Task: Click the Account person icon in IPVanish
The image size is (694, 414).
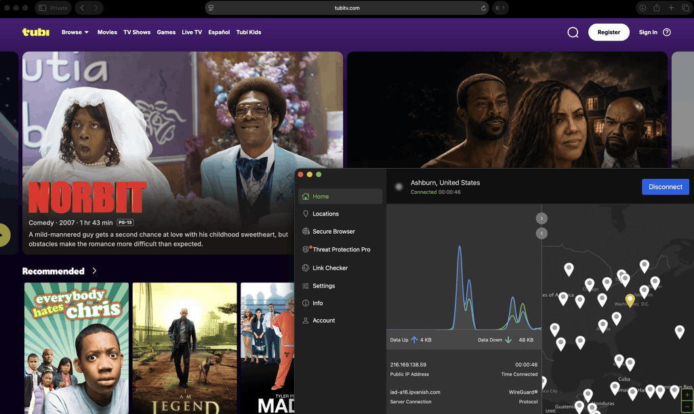Action: click(306, 320)
